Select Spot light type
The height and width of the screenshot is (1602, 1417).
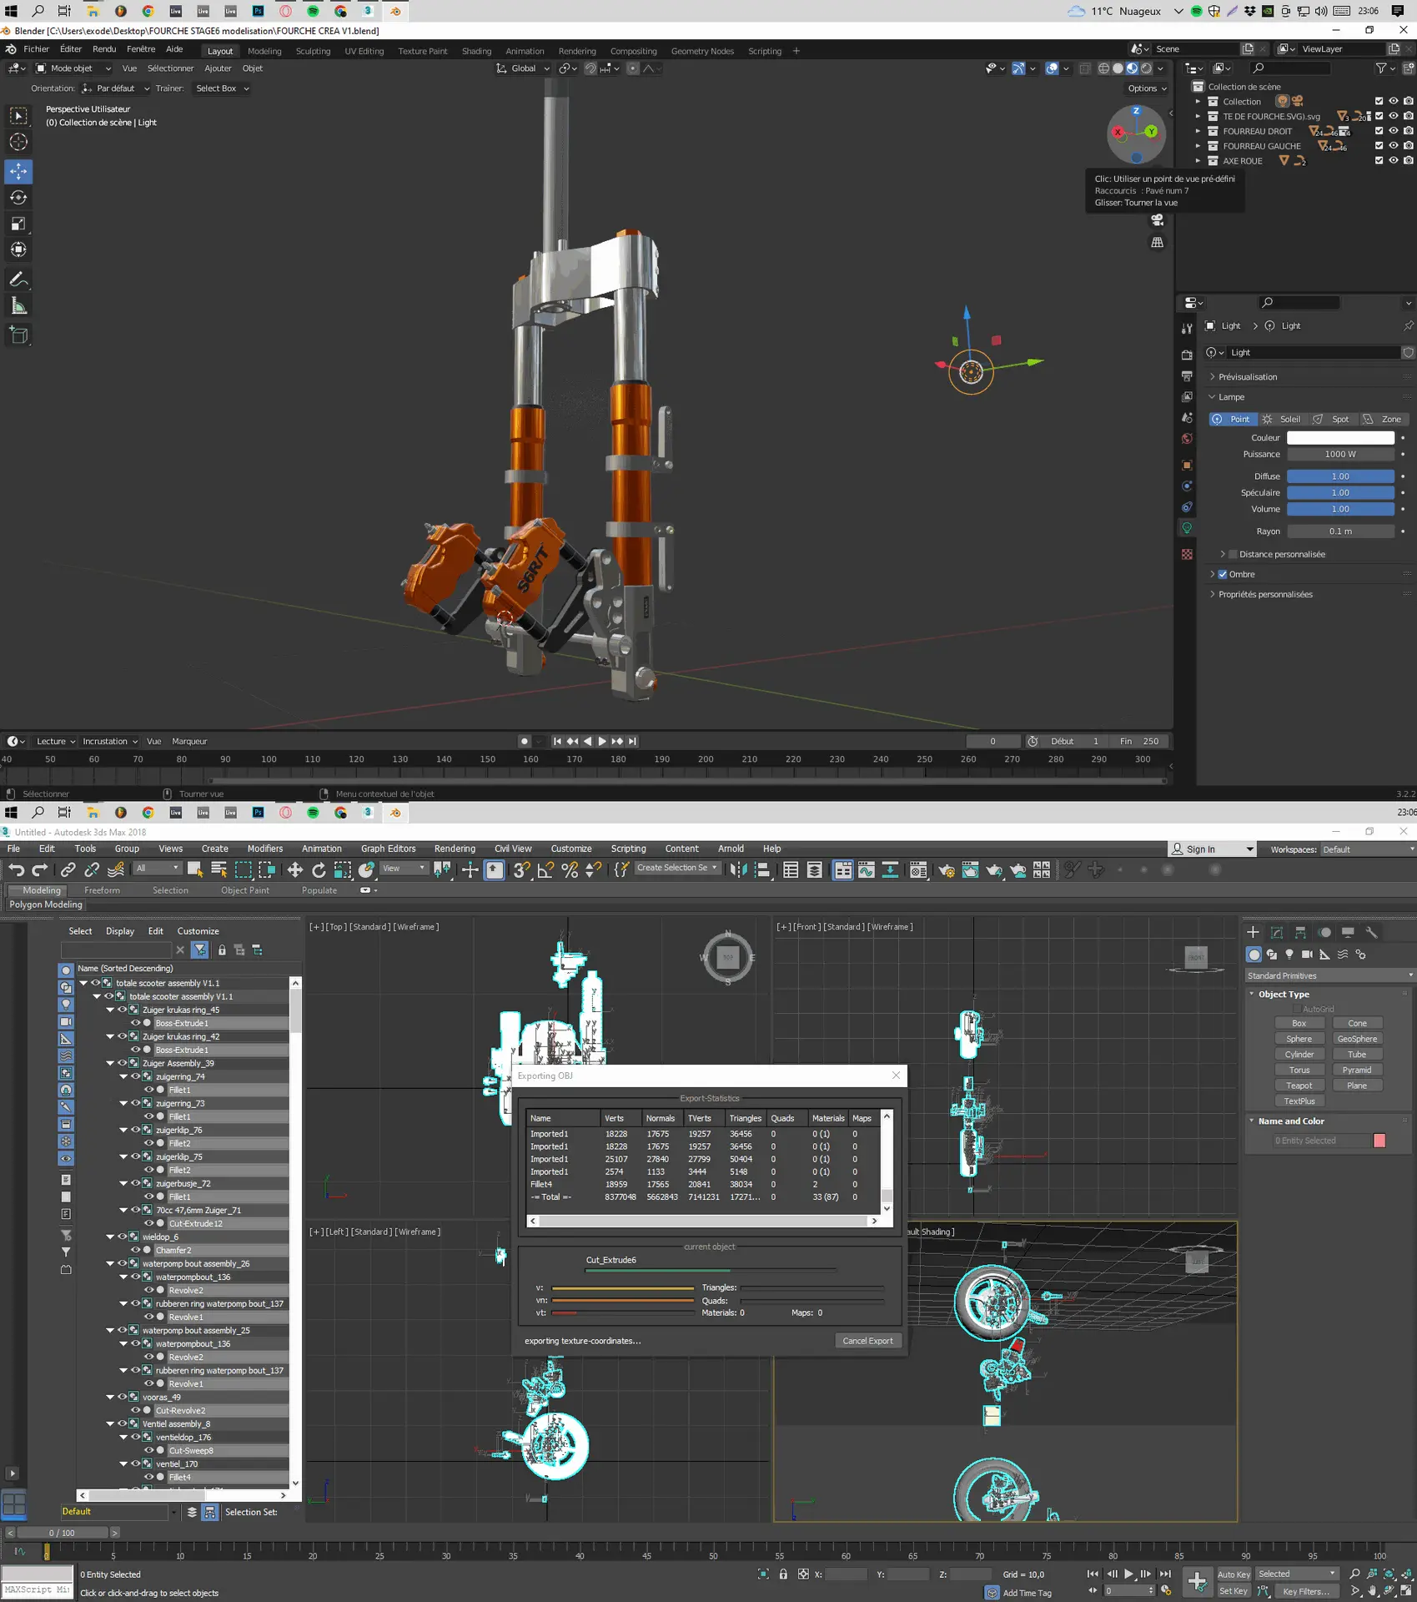(x=1332, y=419)
